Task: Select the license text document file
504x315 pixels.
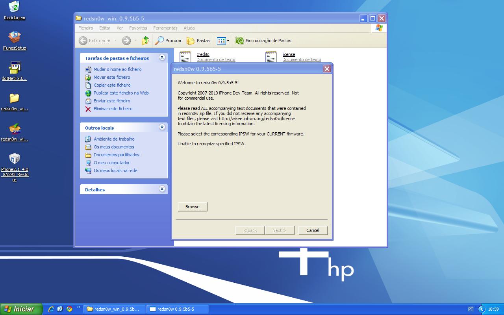Action: click(x=293, y=57)
